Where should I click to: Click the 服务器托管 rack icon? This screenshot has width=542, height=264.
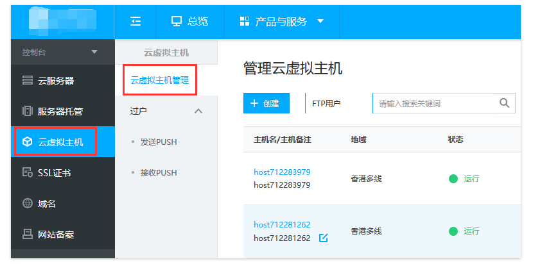pyautogui.click(x=28, y=111)
